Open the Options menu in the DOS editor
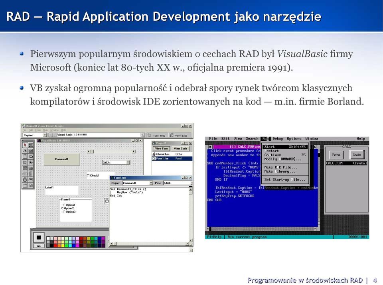This screenshot has width=383, height=285. [294, 139]
